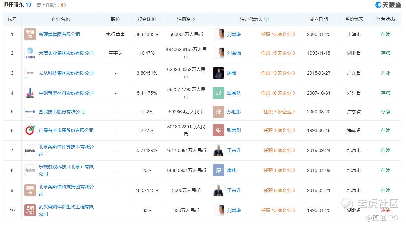
Task: Open the 乐视游戏科技（北京）有限公司 link
Action: pyautogui.click(x=66, y=170)
